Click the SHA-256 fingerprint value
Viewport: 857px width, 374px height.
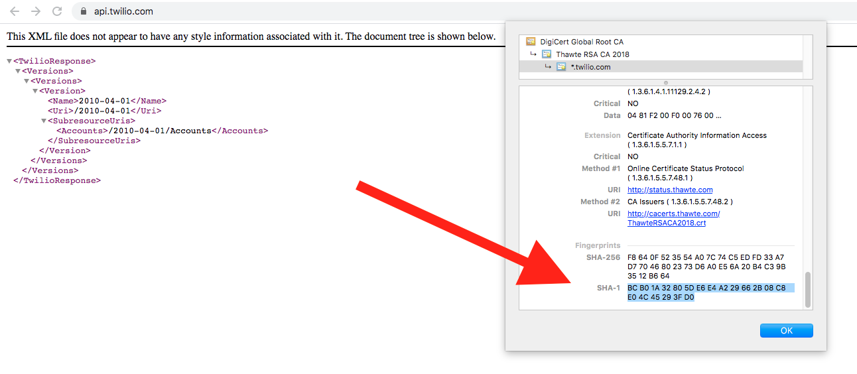click(706, 267)
